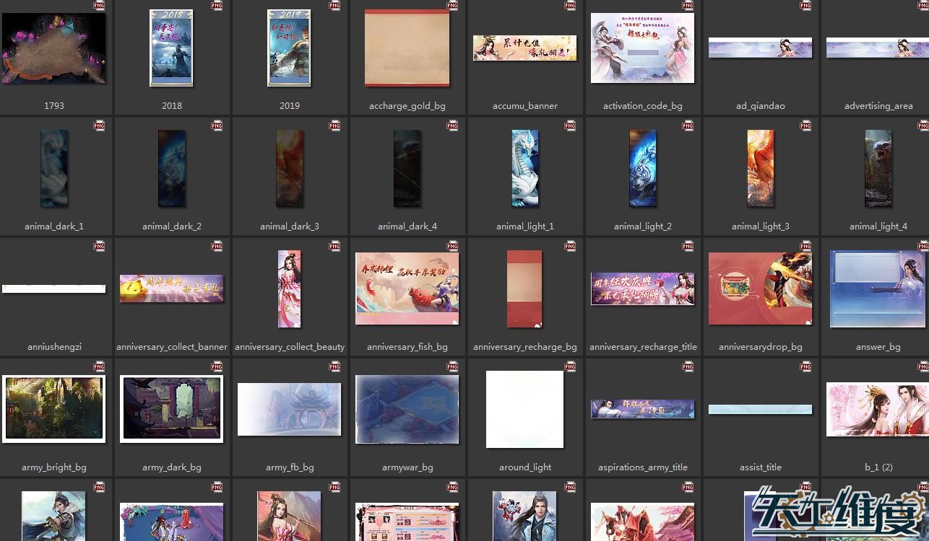The image size is (929, 541).
Task: Open the armywar_bg thumbnail
Action: point(407,409)
